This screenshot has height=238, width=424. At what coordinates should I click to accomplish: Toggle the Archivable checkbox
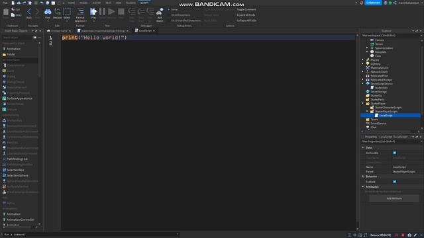click(x=395, y=153)
